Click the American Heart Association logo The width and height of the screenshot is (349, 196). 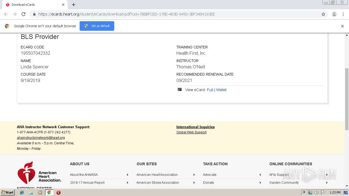[39, 172]
